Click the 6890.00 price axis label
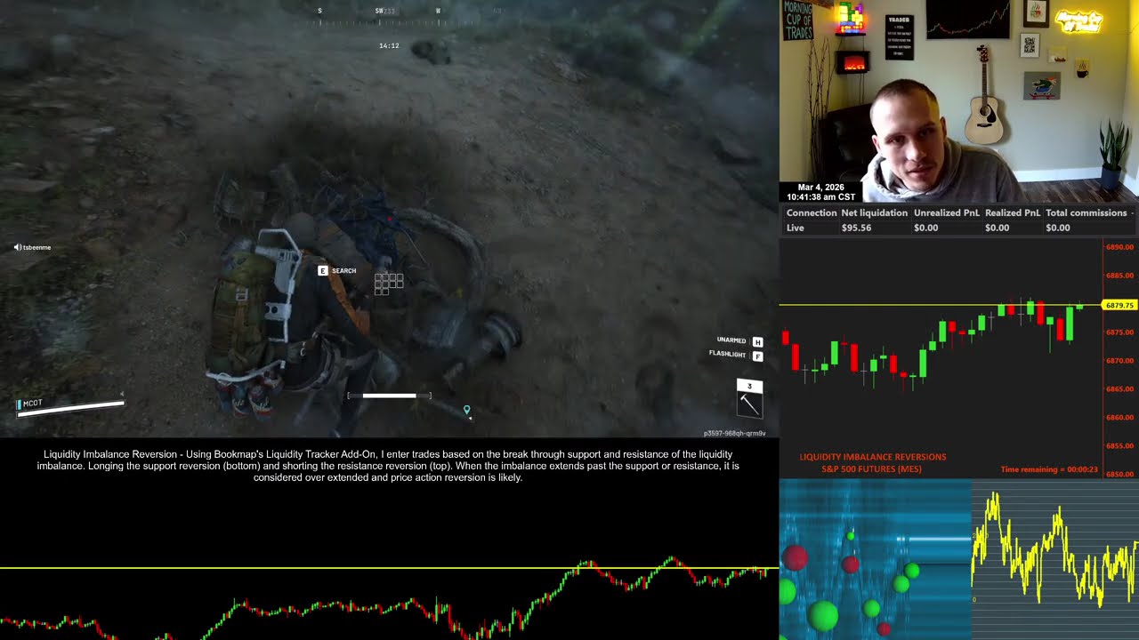 1119,247
